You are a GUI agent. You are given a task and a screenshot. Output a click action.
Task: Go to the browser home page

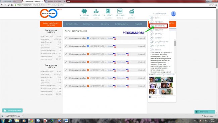[x=12, y=5]
